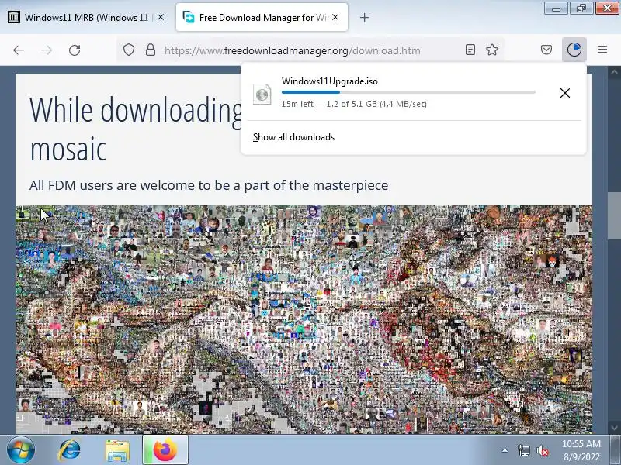Click the scrollbar up arrow

614,72
